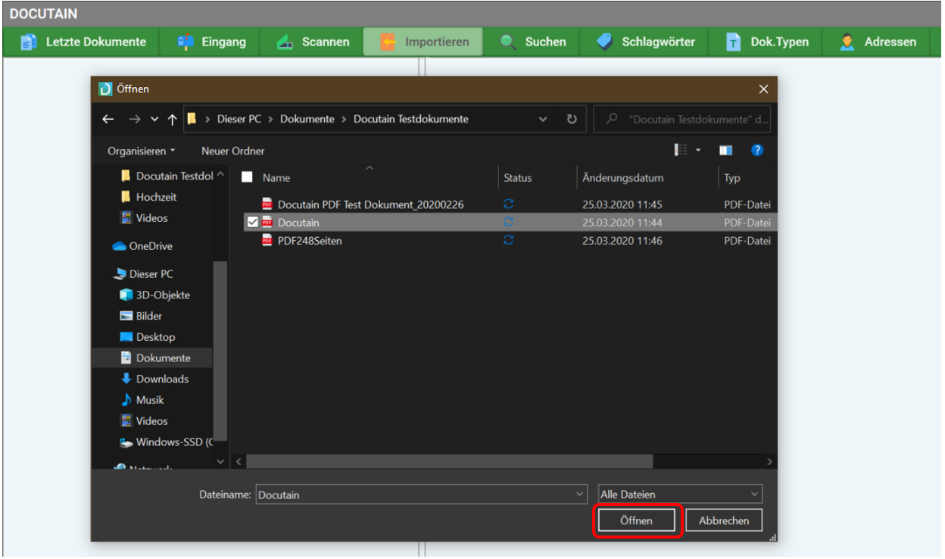The width and height of the screenshot is (945, 559).
Task: Go up one folder level
Action: click(x=173, y=119)
